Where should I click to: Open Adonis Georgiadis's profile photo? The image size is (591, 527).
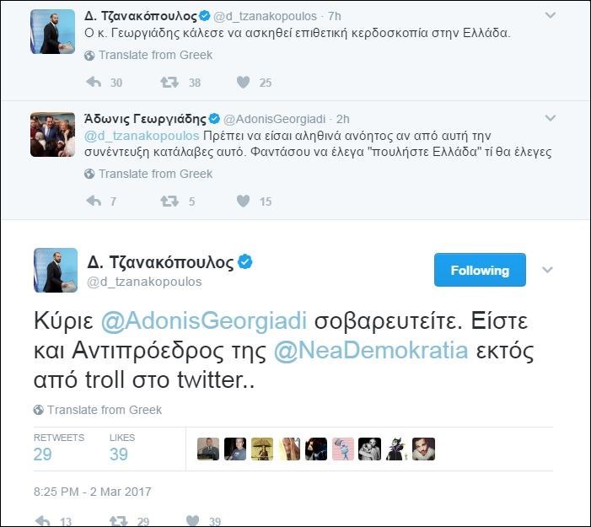52,133
